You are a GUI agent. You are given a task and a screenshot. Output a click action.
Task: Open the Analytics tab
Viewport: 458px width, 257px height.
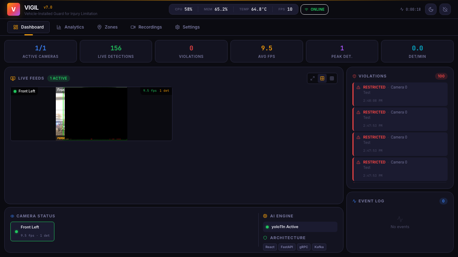(70, 27)
